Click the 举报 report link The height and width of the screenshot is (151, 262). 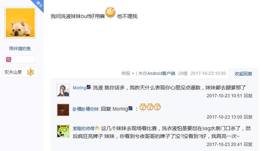[x=126, y=74]
